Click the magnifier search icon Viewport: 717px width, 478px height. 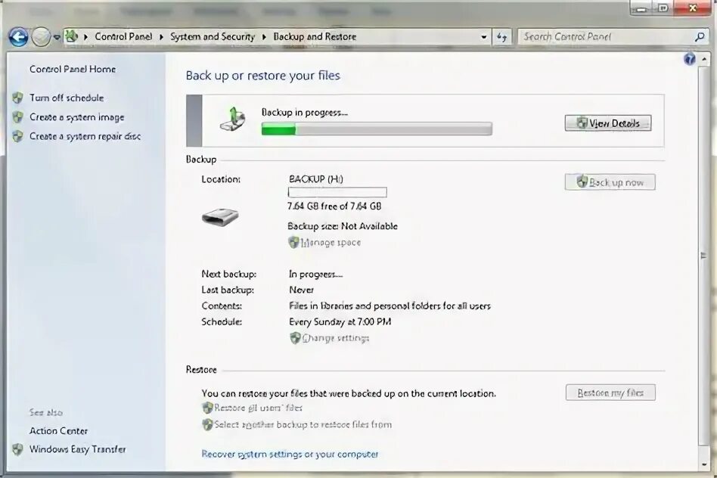(700, 36)
